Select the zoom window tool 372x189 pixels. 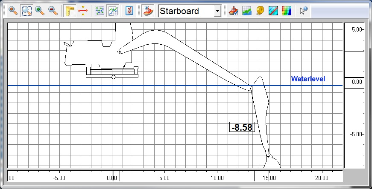[26, 11]
